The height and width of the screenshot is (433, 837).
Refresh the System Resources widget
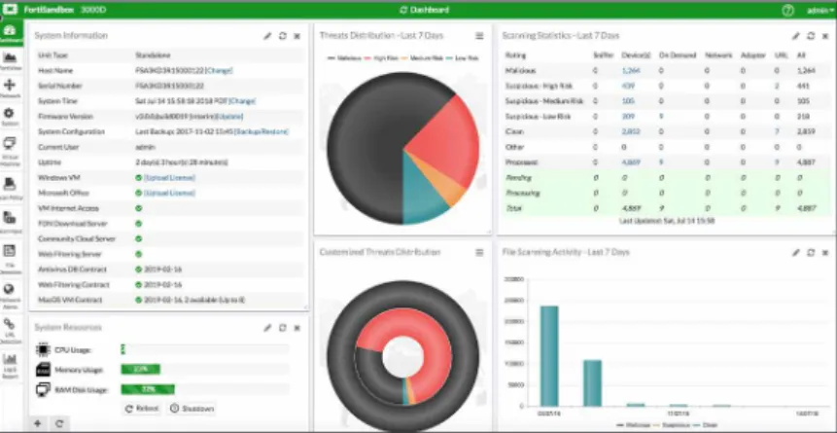click(282, 328)
